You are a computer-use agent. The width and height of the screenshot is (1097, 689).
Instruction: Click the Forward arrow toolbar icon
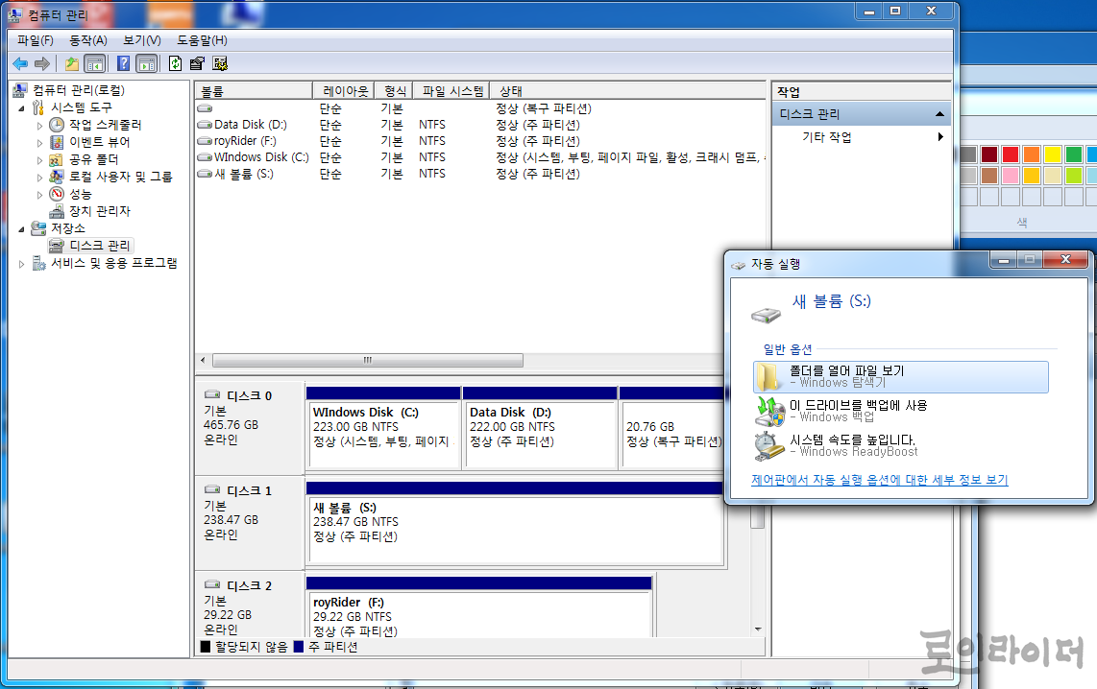[42, 63]
